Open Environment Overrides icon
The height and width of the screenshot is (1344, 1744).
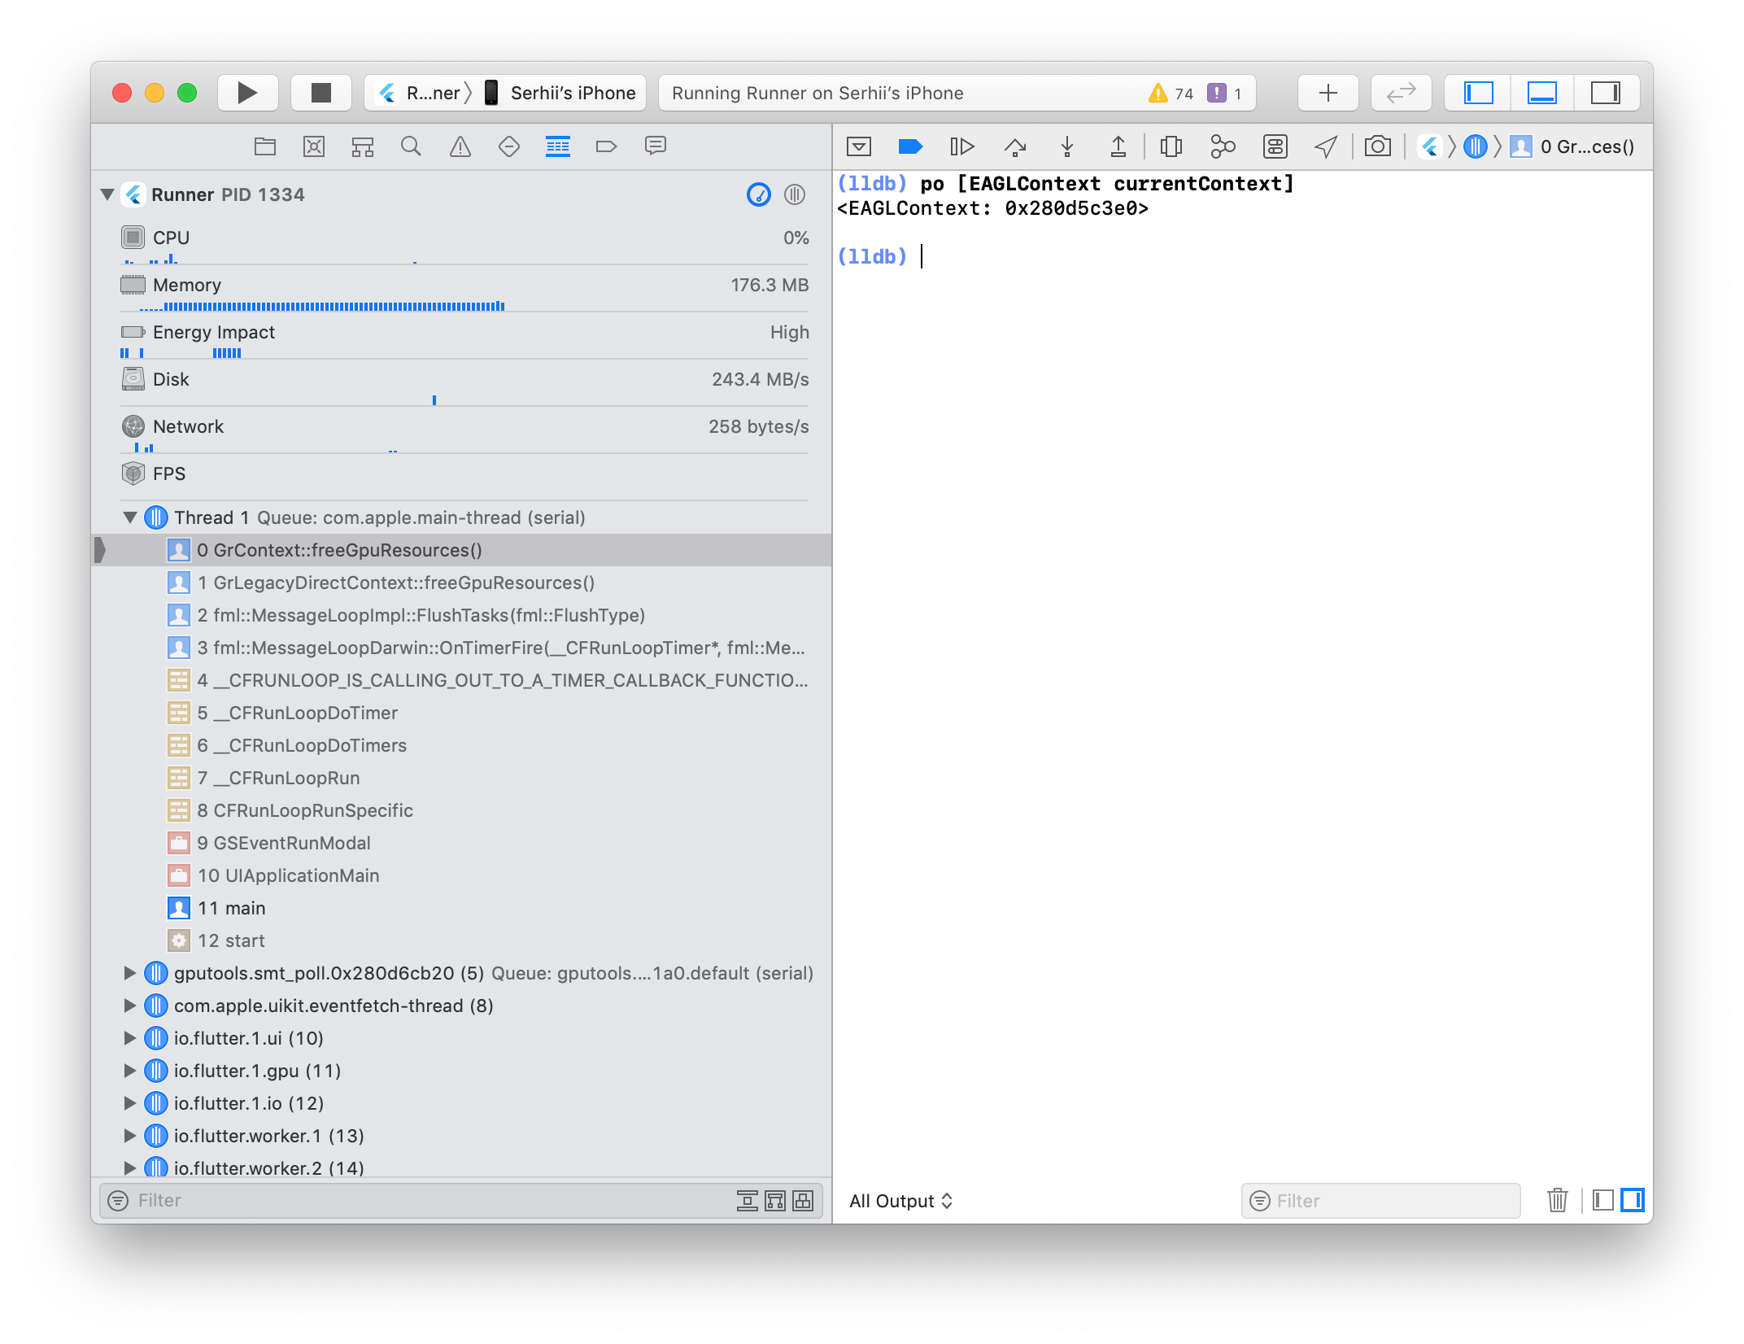[1275, 146]
